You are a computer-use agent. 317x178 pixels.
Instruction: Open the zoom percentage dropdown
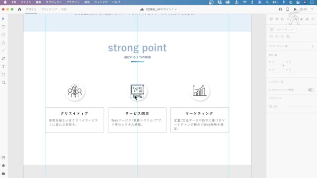coord(312,9)
